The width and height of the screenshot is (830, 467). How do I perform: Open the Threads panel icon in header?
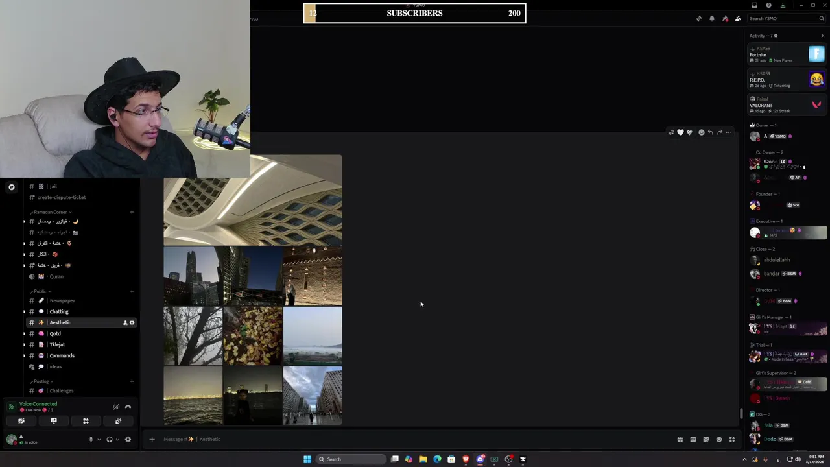pyautogui.click(x=698, y=19)
